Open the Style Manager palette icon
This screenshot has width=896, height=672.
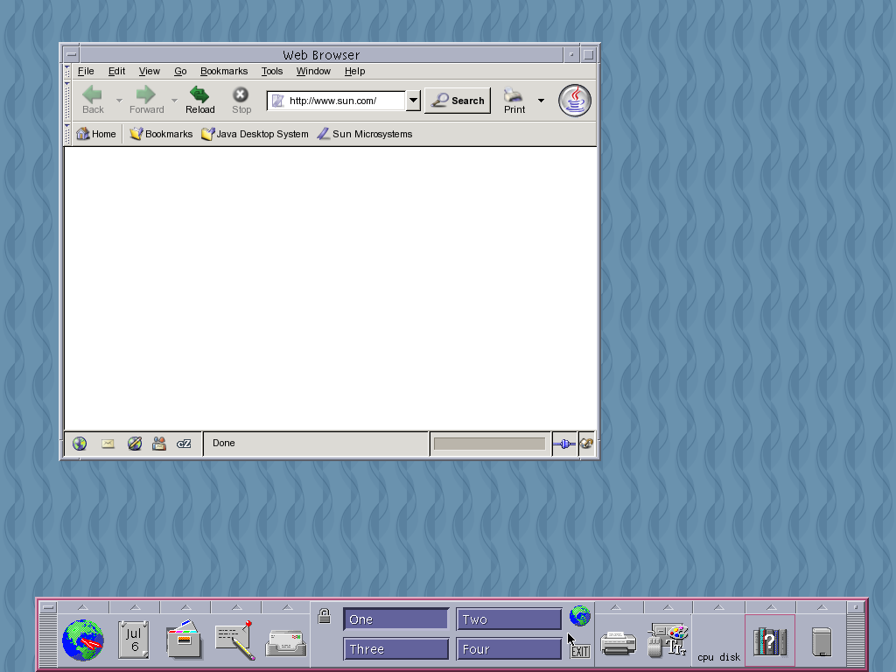tap(668, 640)
